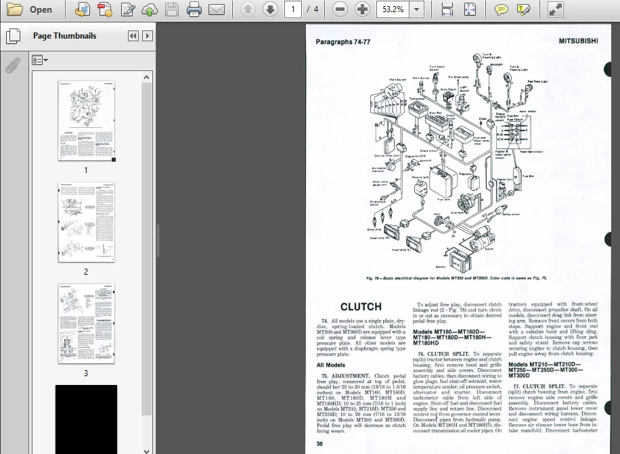Select the highlight text tool
This screenshot has width=620, height=454.
(x=523, y=9)
